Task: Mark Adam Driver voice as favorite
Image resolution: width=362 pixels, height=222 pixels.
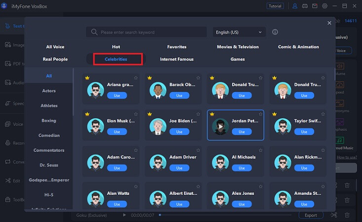Action: point(198,150)
